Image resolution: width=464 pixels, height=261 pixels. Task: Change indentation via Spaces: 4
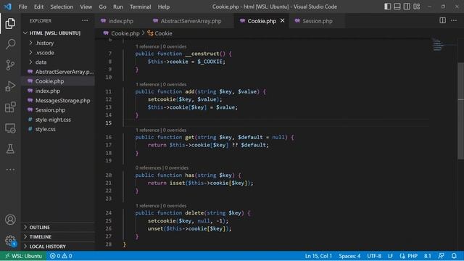click(x=349, y=256)
